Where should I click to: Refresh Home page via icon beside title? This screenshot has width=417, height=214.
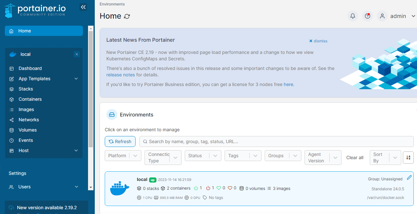(x=127, y=16)
